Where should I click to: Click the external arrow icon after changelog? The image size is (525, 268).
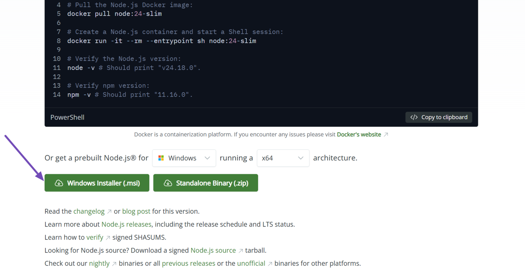coord(109,212)
